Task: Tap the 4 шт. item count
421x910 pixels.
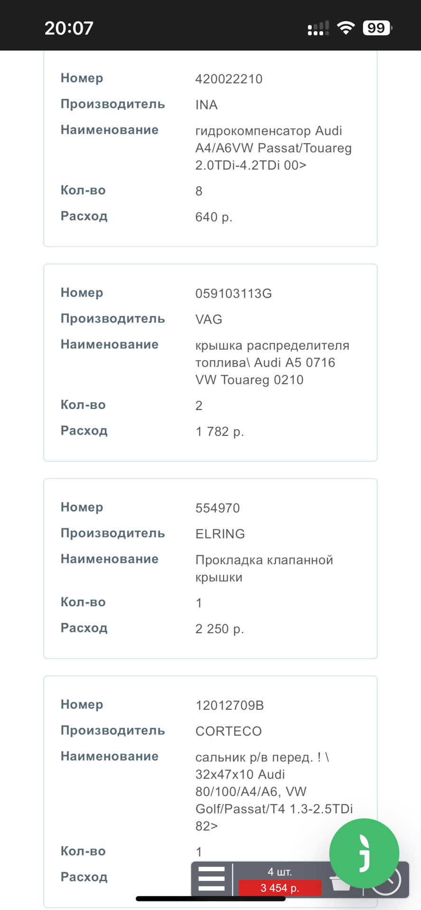Action: tap(280, 872)
